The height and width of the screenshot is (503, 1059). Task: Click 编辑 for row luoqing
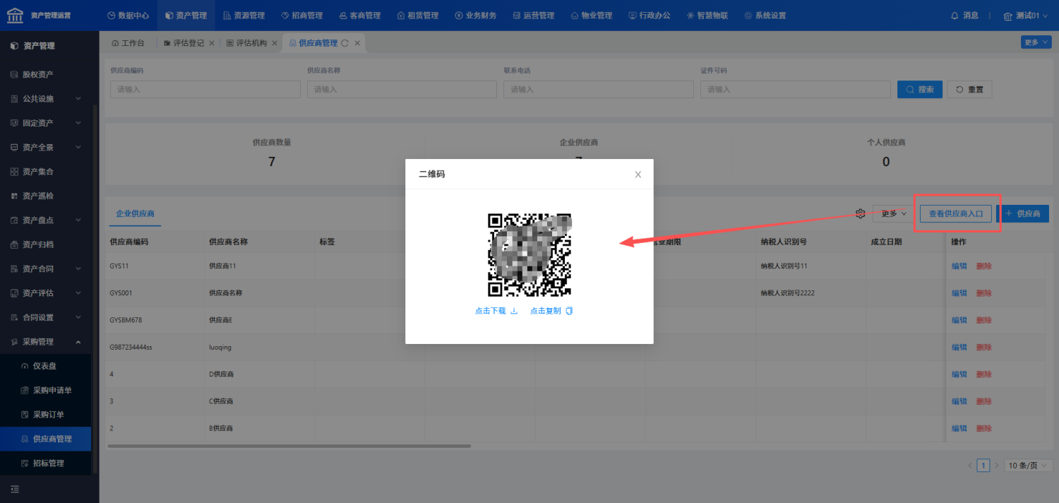coord(959,347)
